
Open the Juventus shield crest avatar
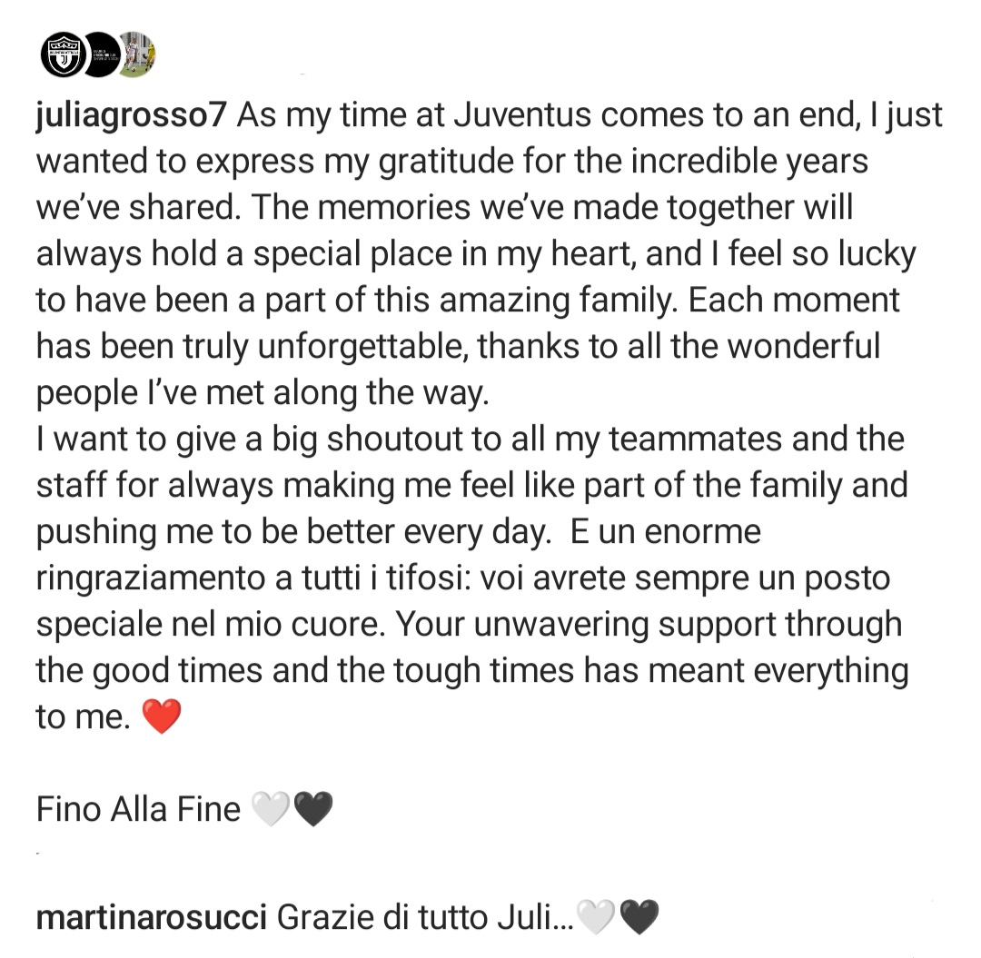[64, 55]
